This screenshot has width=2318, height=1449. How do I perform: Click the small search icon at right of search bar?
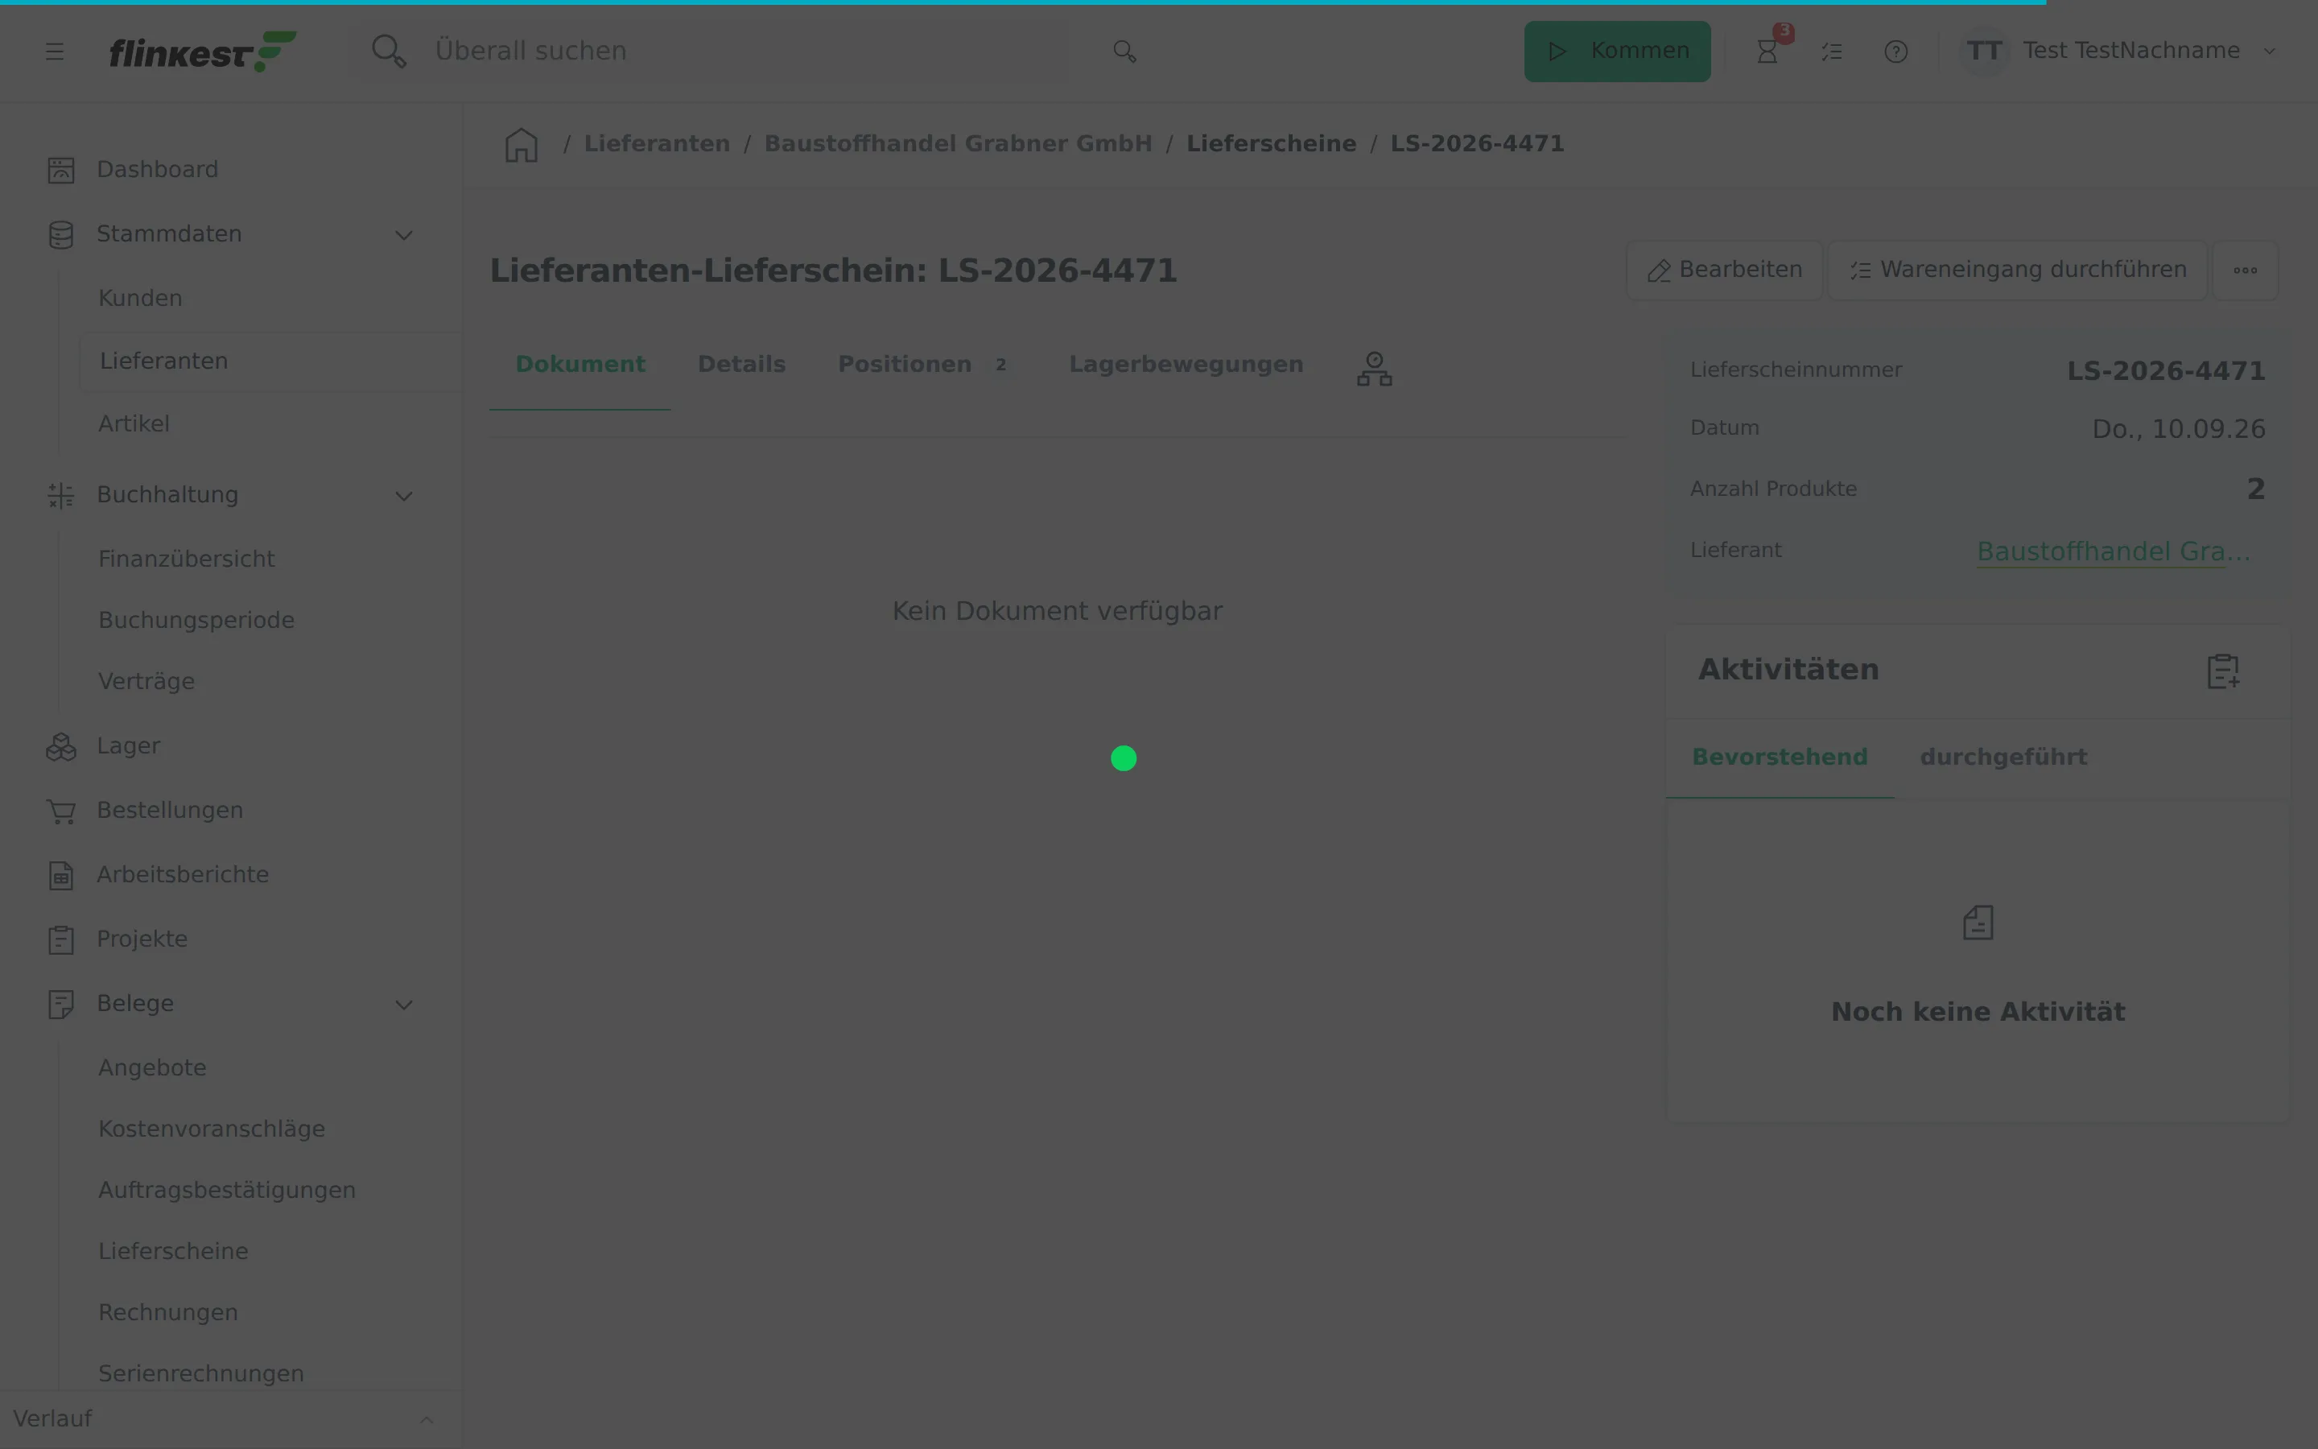click(1124, 51)
